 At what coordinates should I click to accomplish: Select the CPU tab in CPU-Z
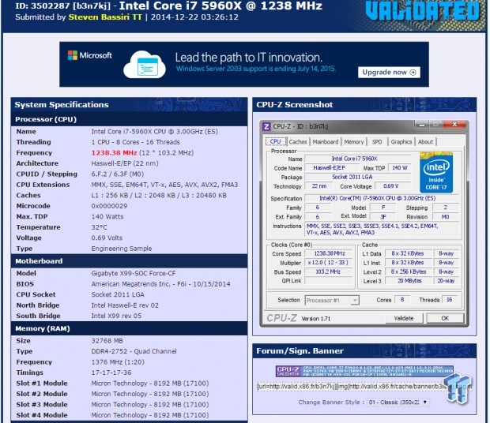pos(275,141)
